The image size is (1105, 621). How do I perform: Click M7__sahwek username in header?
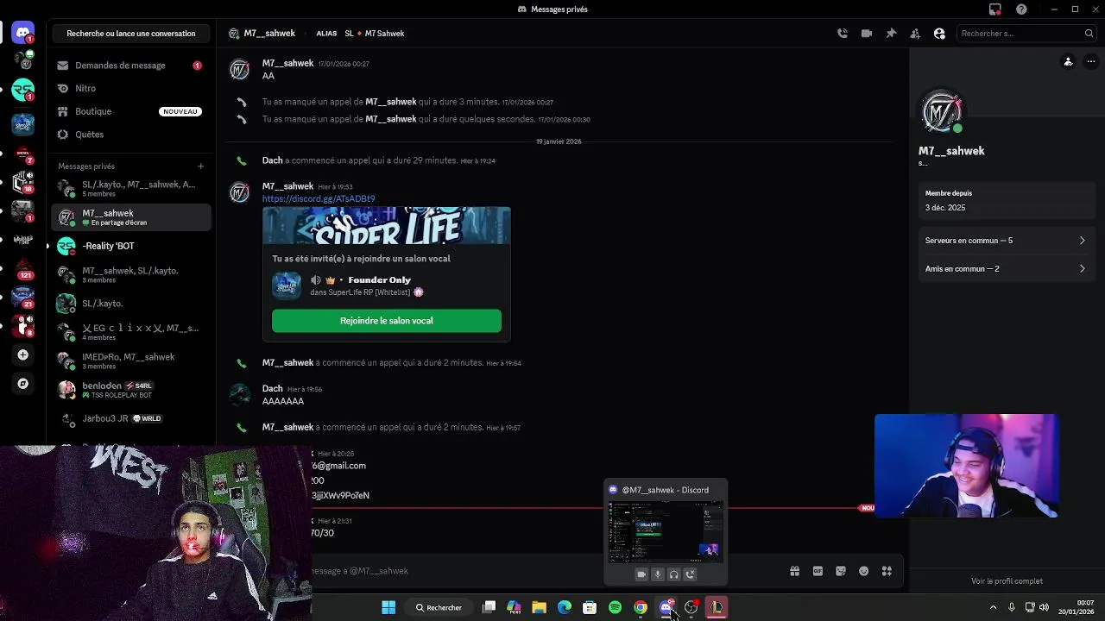[x=269, y=34]
